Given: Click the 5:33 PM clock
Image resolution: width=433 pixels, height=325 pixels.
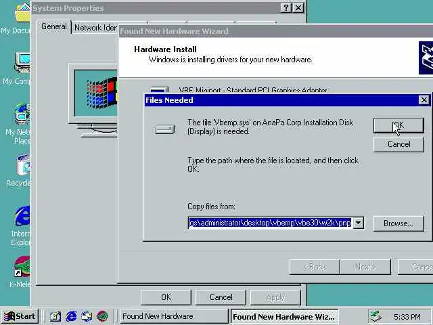Looking at the screenshot, I should coord(407,317).
